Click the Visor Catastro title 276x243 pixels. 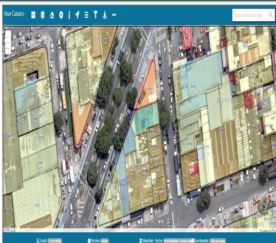tap(14, 14)
